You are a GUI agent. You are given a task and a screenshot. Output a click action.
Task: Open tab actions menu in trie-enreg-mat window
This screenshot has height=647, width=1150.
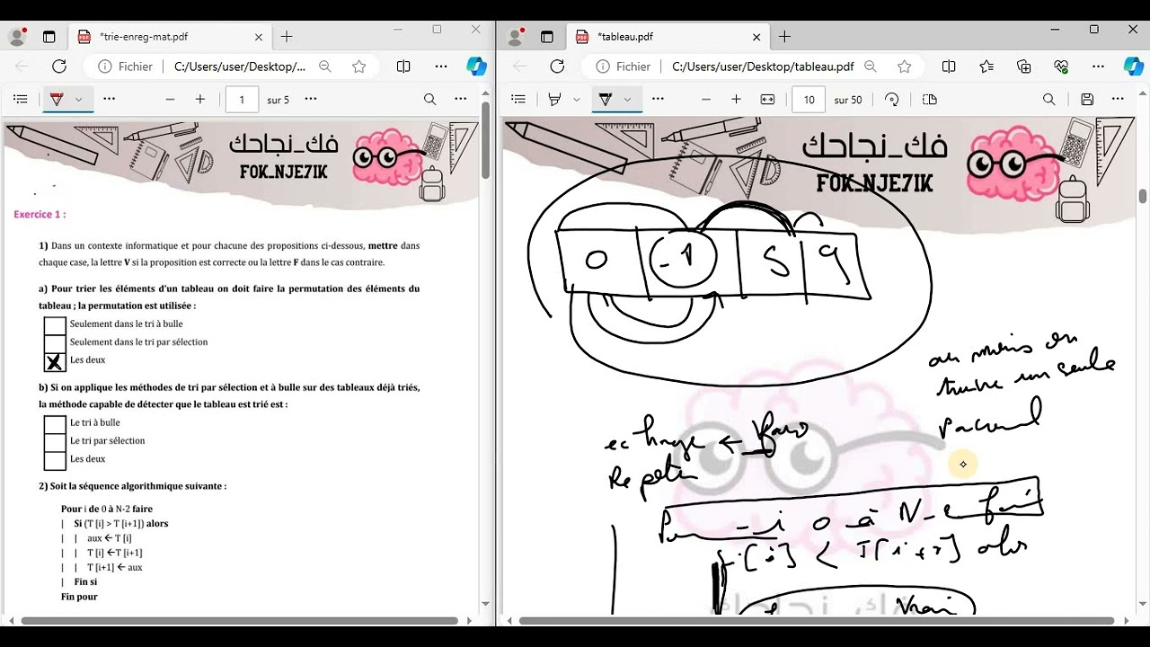[x=49, y=37]
